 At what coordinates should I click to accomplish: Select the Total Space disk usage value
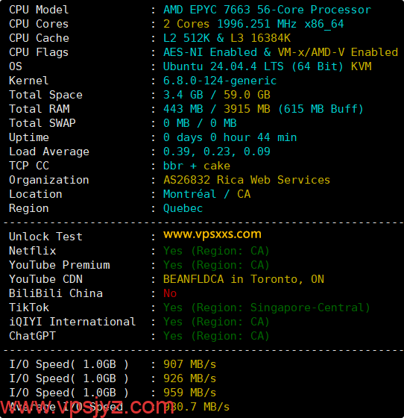tap(217, 95)
